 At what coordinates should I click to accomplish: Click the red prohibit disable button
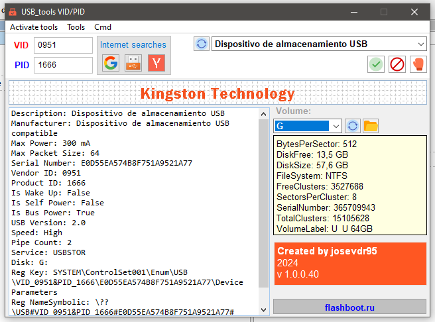coord(397,64)
